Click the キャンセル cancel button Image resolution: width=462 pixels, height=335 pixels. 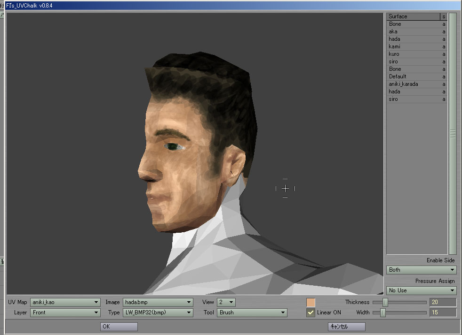(x=346, y=327)
